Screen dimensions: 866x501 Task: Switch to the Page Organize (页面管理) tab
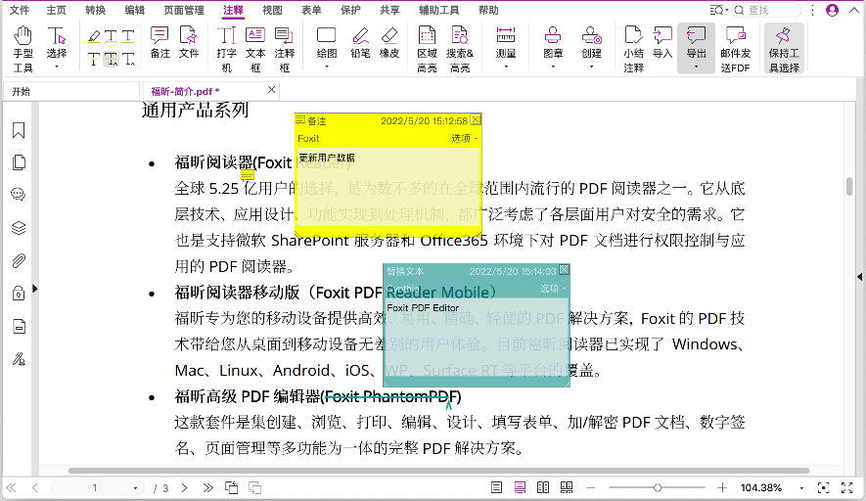point(184,10)
